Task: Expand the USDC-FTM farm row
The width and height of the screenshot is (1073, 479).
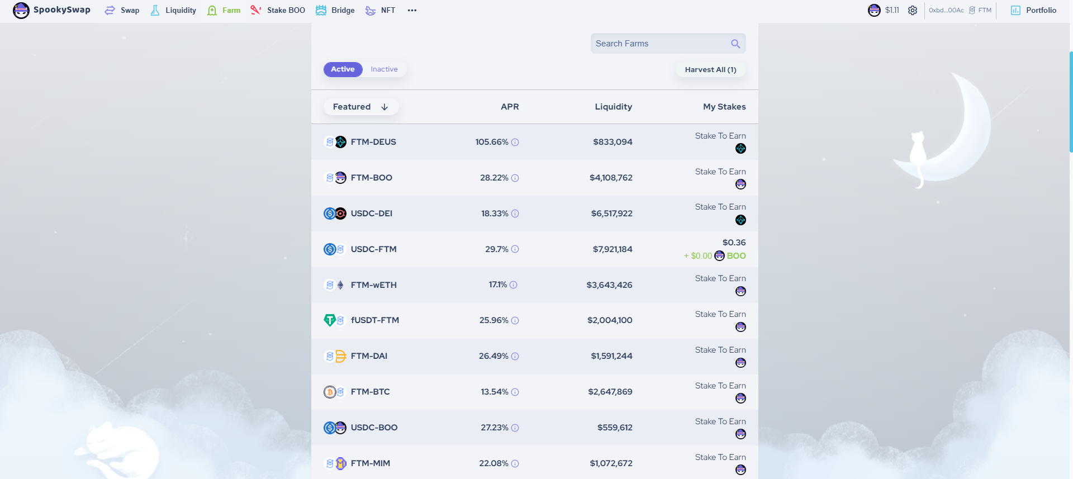Action: (x=534, y=249)
